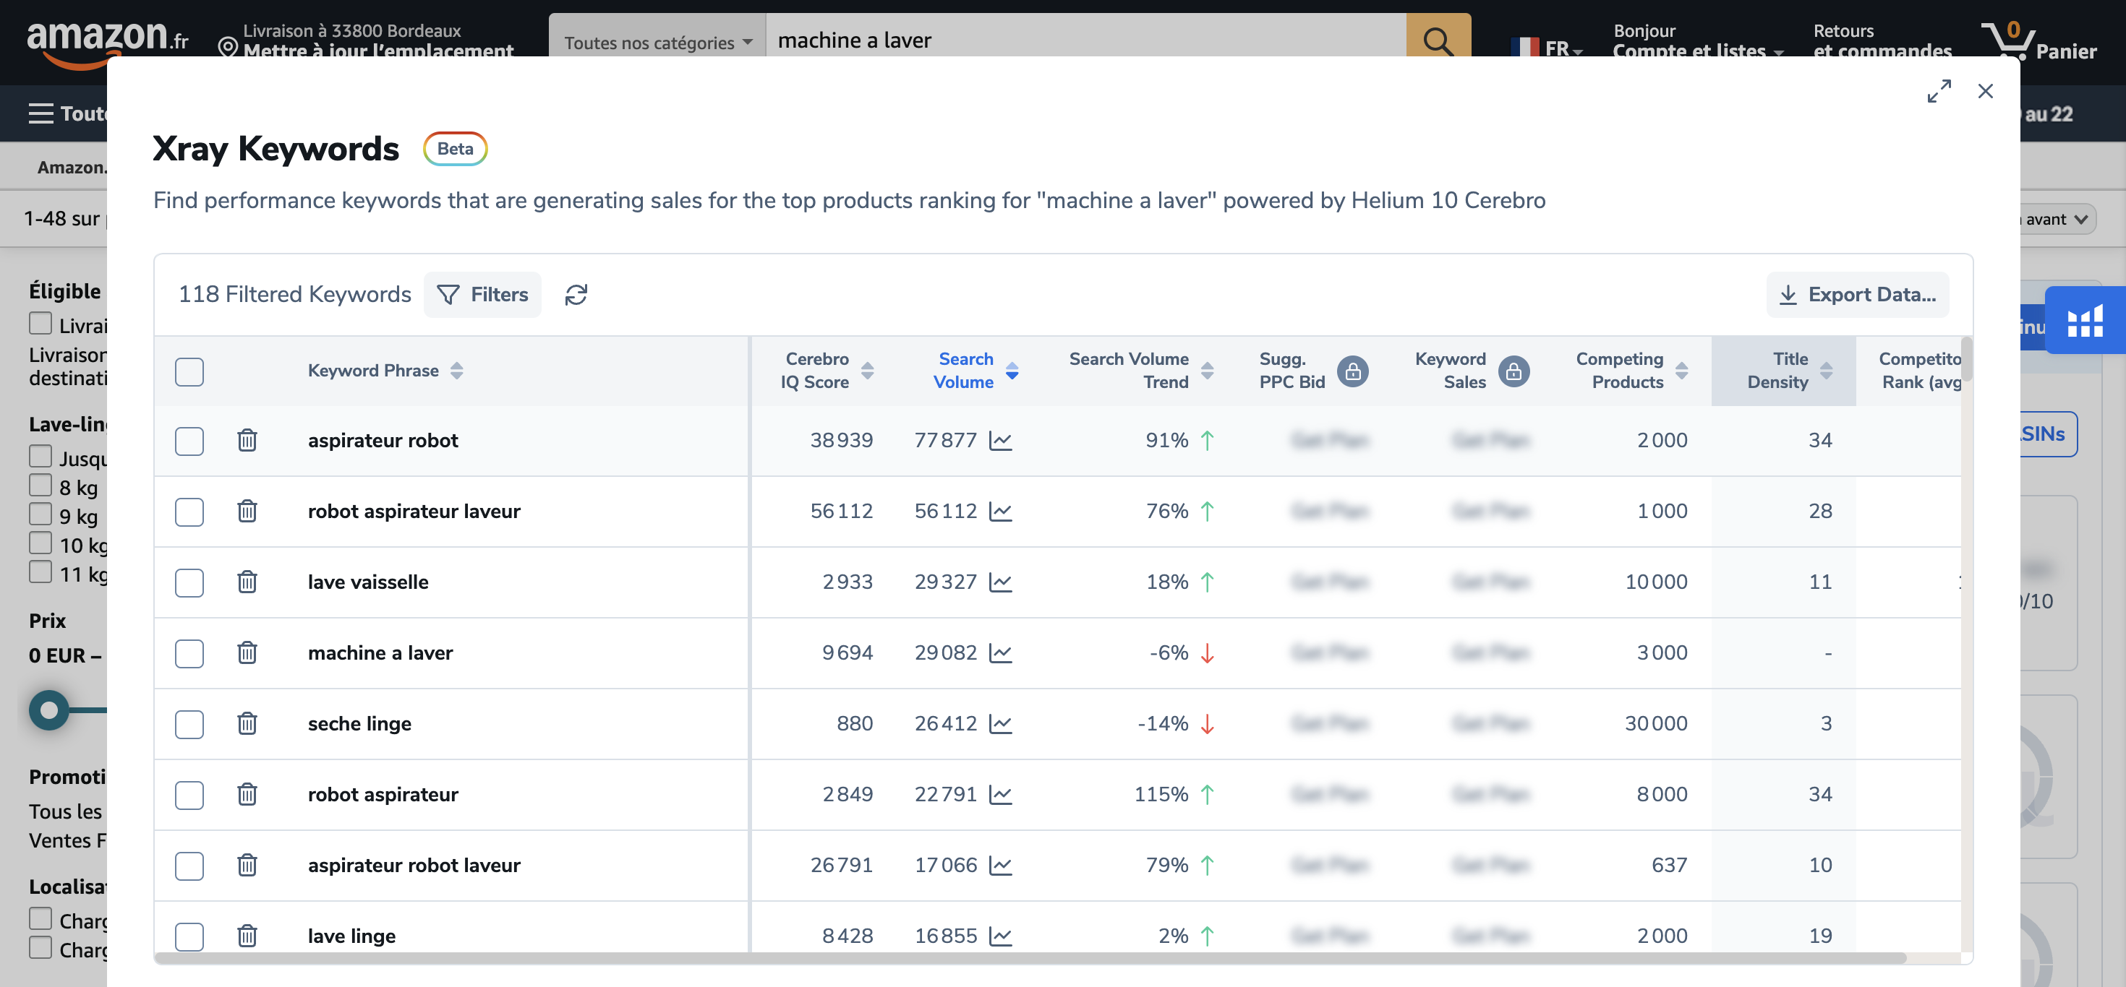Check the 'lave linge' row checkbox
The height and width of the screenshot is (987, 2126).
point(189,936)
